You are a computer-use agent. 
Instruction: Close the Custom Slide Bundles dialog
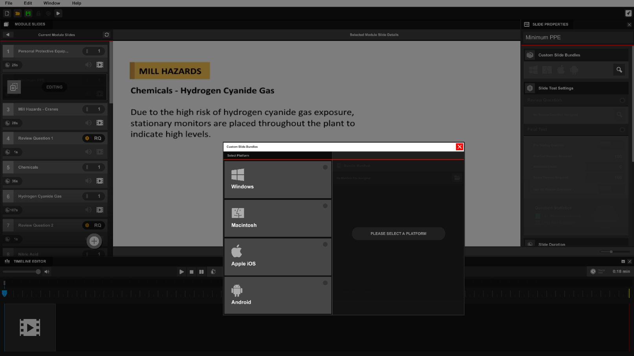pyautogui.click(x=459, y=147)
